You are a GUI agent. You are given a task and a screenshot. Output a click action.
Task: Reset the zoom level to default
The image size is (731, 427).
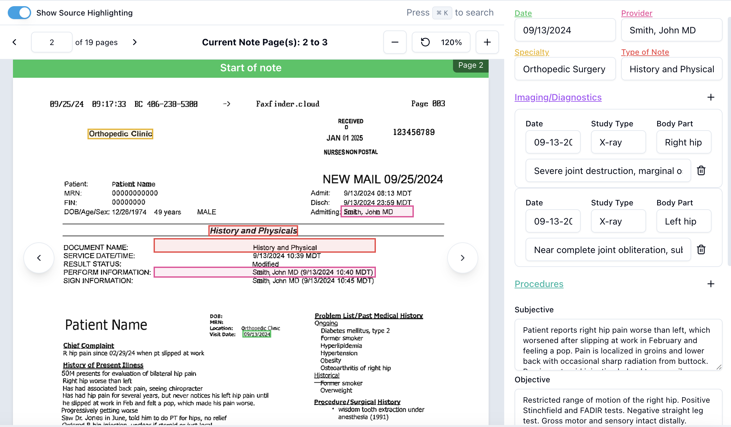(425, 42)
